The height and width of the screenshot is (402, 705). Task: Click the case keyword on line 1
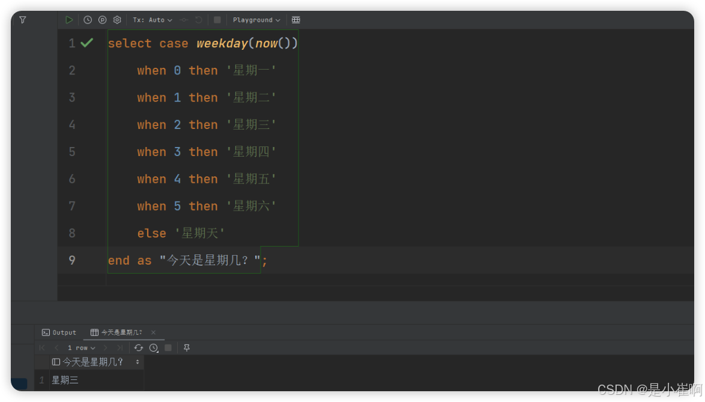(x=174, y=43)
